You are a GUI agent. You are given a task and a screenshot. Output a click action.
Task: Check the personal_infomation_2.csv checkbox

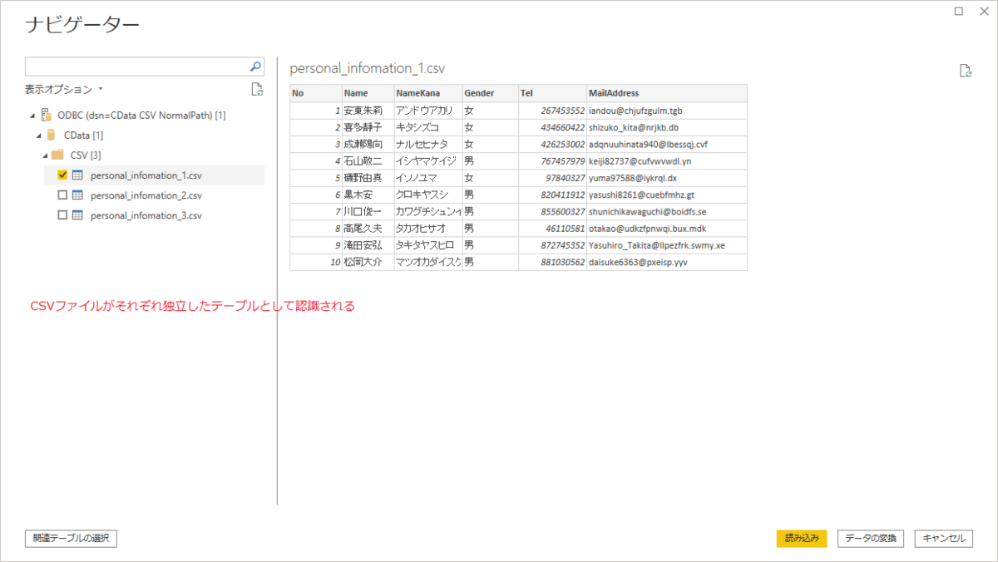(x=62, y=195)
